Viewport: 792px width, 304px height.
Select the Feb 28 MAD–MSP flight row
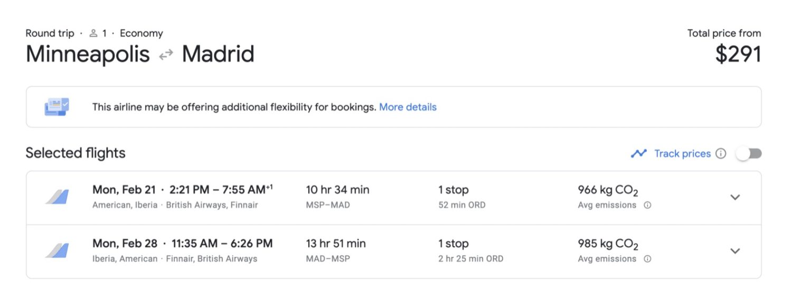(370, 251)
